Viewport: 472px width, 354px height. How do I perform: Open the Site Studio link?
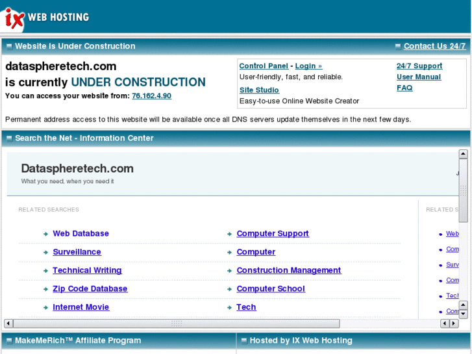tap(259, 90)
